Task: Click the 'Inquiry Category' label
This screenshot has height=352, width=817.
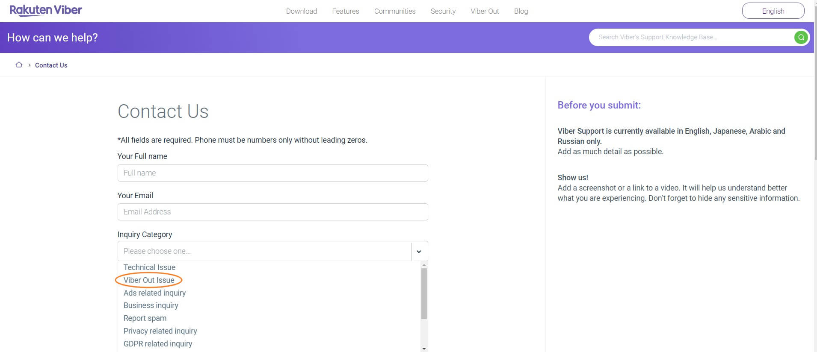Action: point(145,235)
